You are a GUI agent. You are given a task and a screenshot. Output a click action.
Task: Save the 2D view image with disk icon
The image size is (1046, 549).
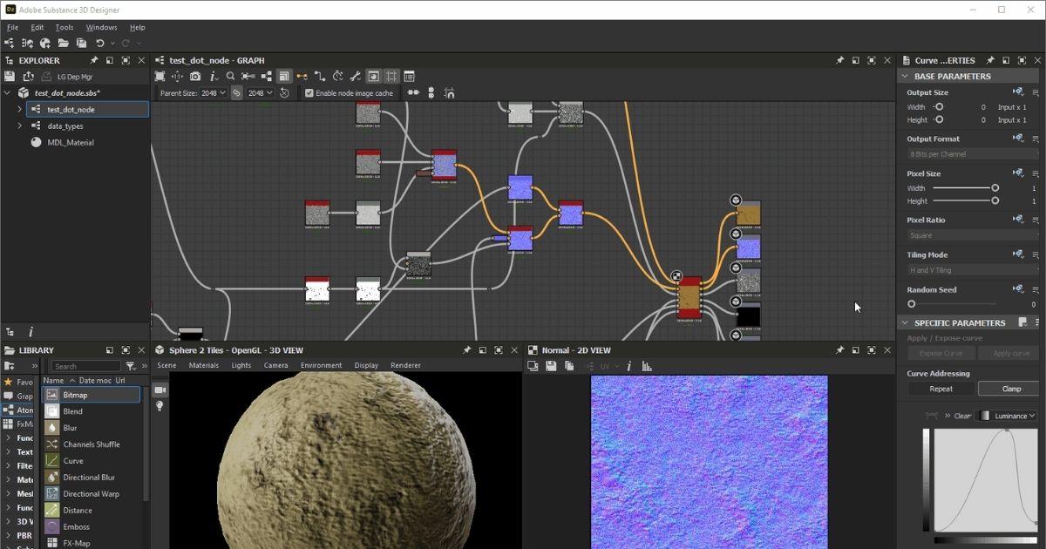[551, 366]
